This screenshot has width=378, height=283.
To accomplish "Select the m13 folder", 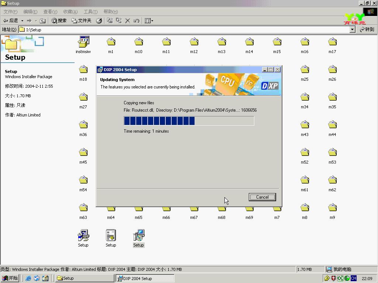I will tap(221, 45).
